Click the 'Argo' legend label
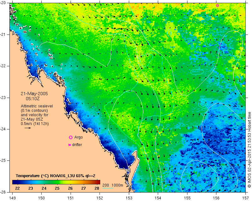 [x=78, y=137]
